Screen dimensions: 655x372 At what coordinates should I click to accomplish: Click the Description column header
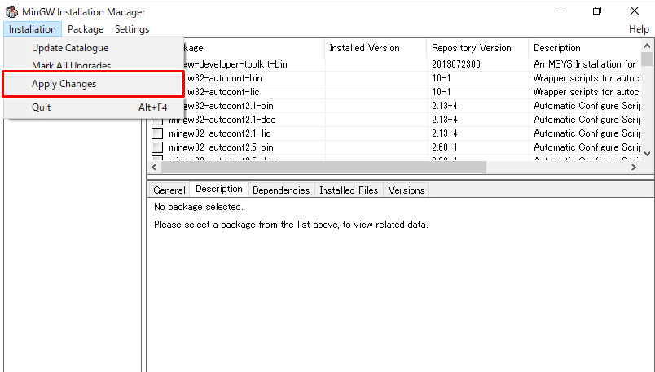click(584, 48)
